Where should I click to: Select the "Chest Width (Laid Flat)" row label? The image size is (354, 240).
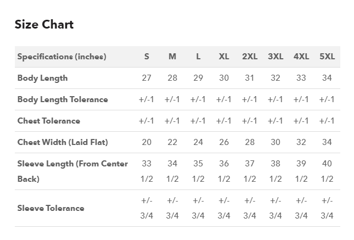(63, 142)
